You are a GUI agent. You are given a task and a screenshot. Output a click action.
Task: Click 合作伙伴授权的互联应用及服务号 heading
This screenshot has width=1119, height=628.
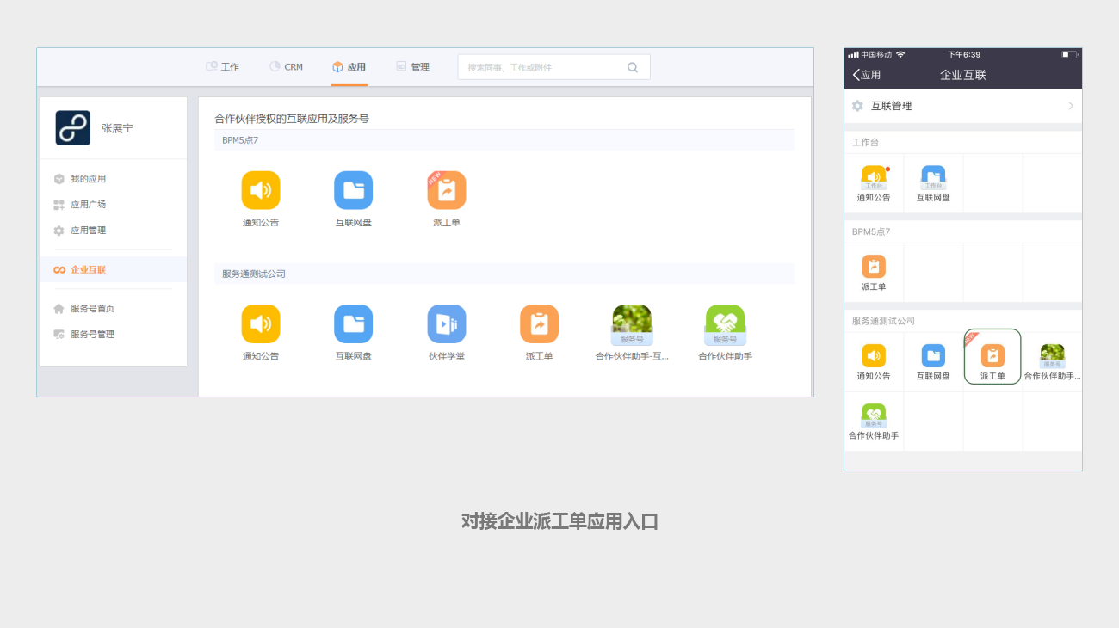coord(292,119)
